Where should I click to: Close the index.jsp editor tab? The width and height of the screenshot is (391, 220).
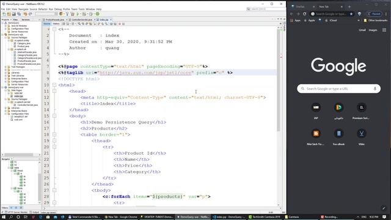pos(111,20)
